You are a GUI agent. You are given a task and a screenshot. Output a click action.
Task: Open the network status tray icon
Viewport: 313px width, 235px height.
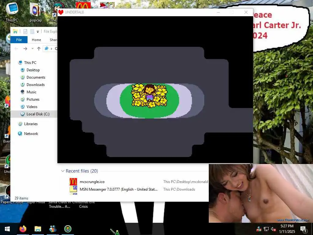(266, 229)
